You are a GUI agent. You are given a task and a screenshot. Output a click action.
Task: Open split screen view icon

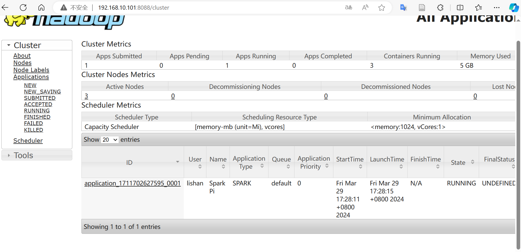[460, 7]
